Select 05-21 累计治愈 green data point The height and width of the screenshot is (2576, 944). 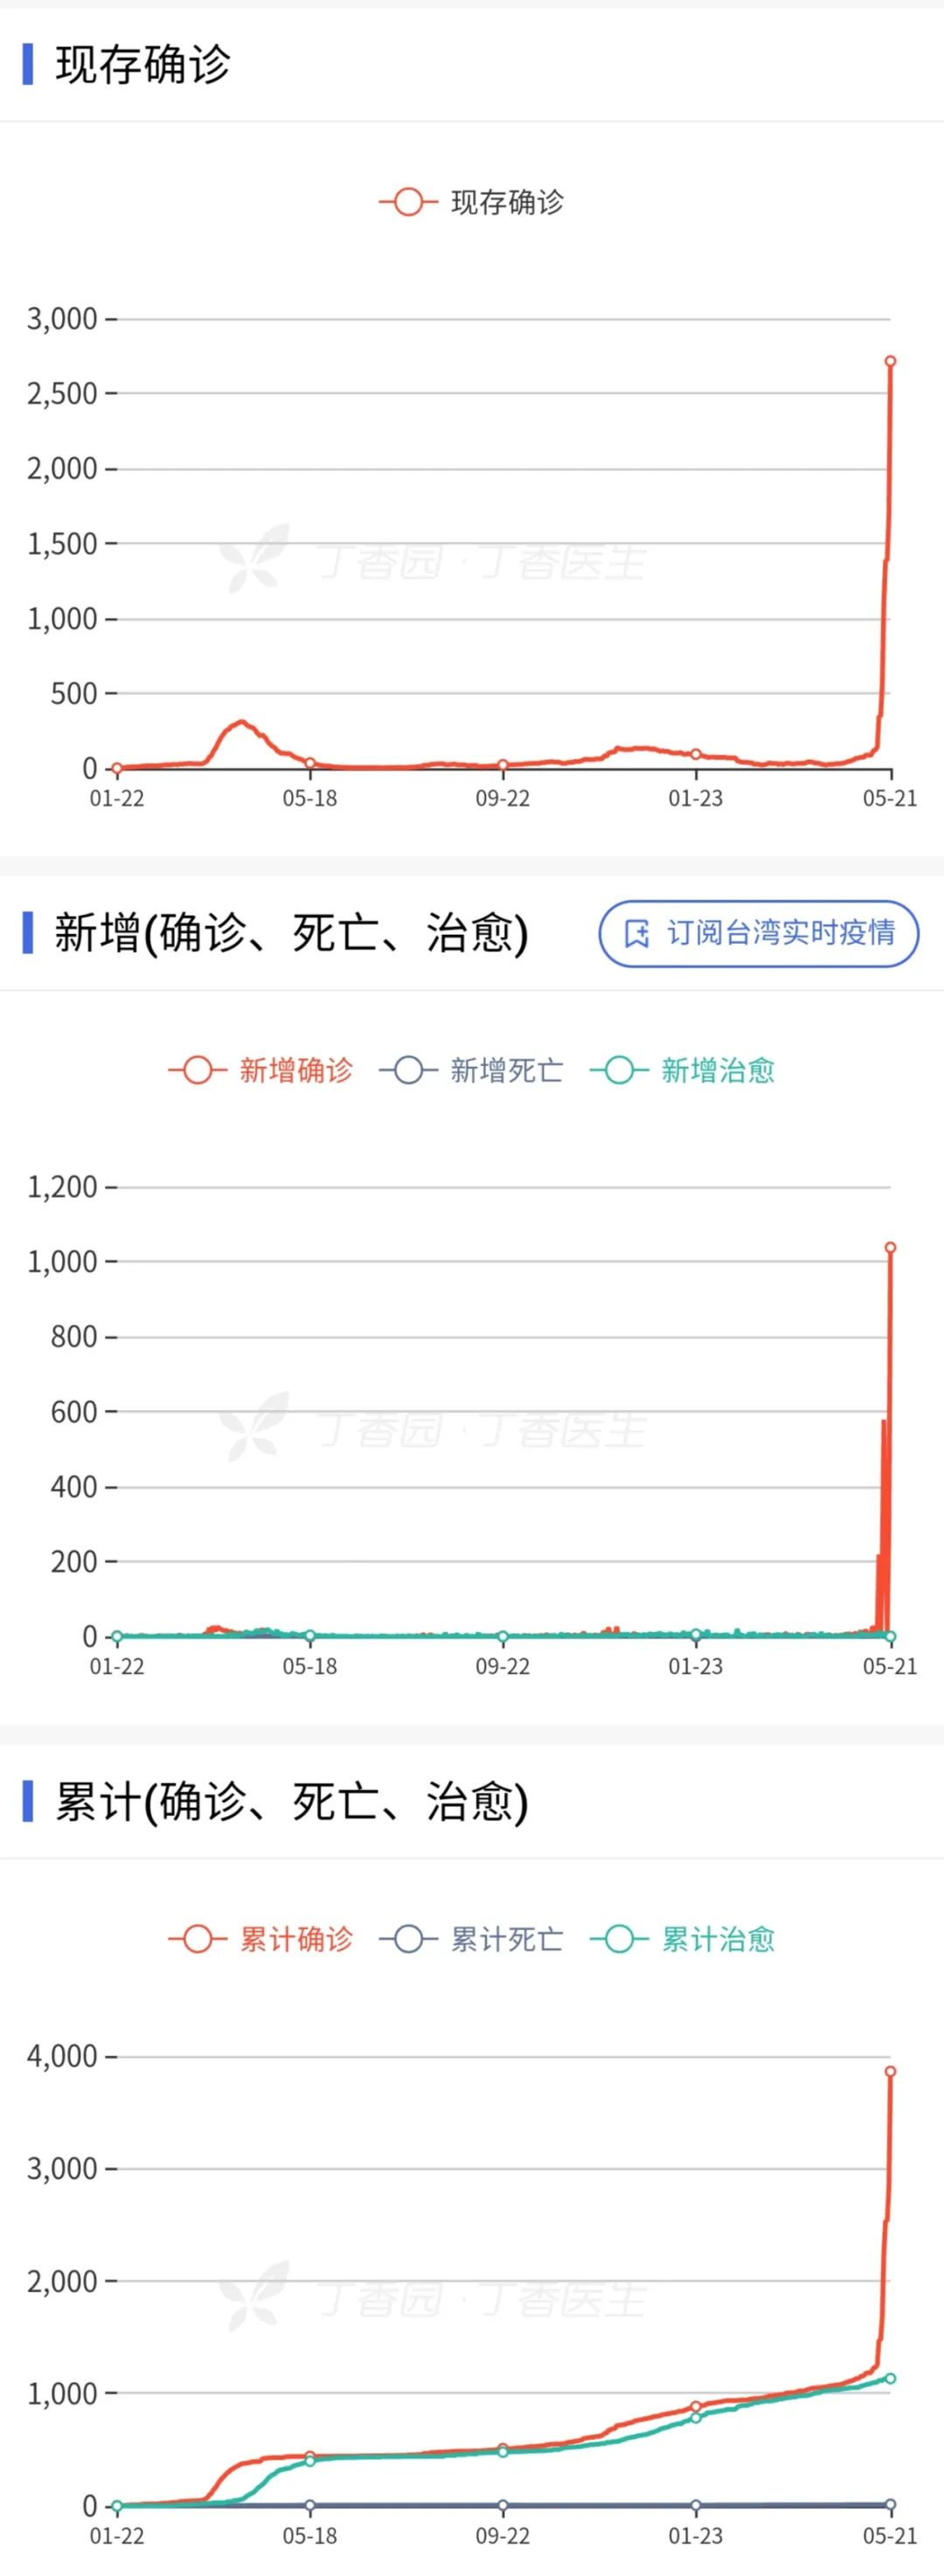(x=890, y=2378)
